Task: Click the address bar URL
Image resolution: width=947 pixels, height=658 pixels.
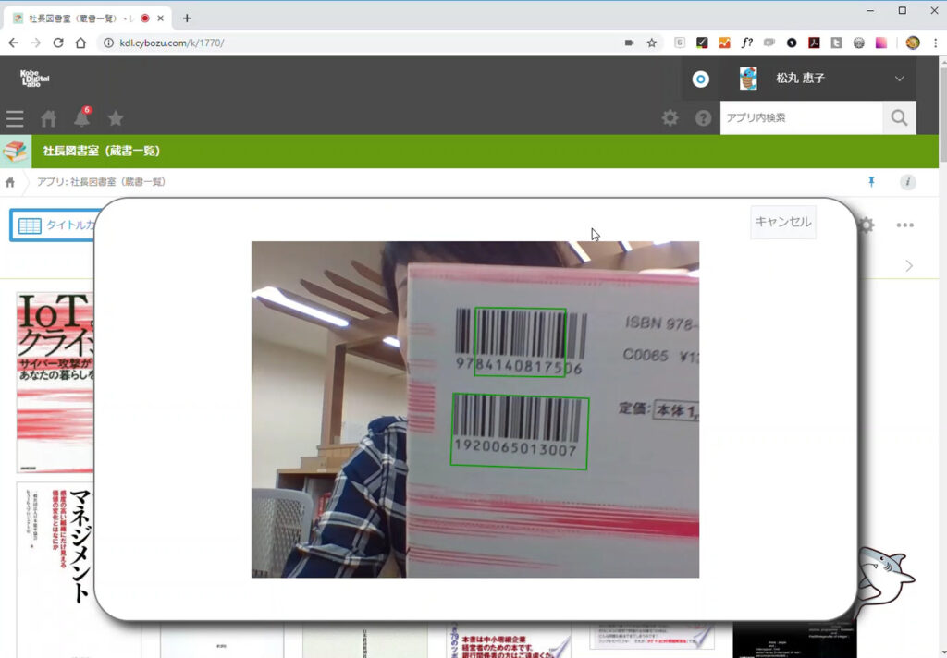Action: pos(171,43)
